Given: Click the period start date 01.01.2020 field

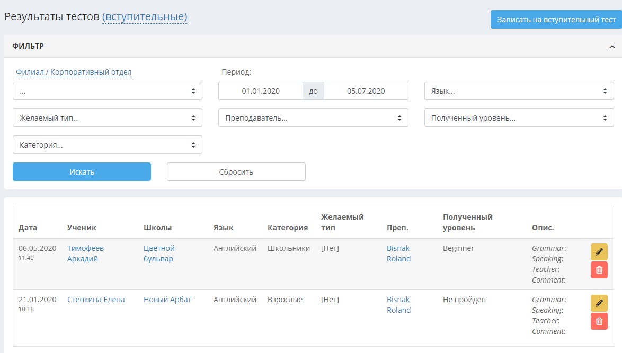Looking at the screenshot, I should click(x=261, y=90).
